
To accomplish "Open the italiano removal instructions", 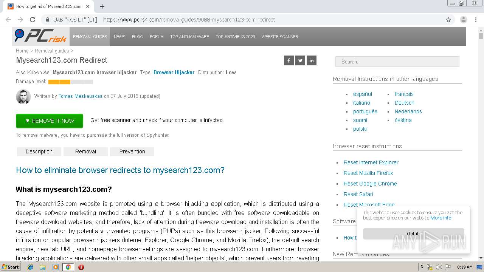I will click(x=361, y=103).
